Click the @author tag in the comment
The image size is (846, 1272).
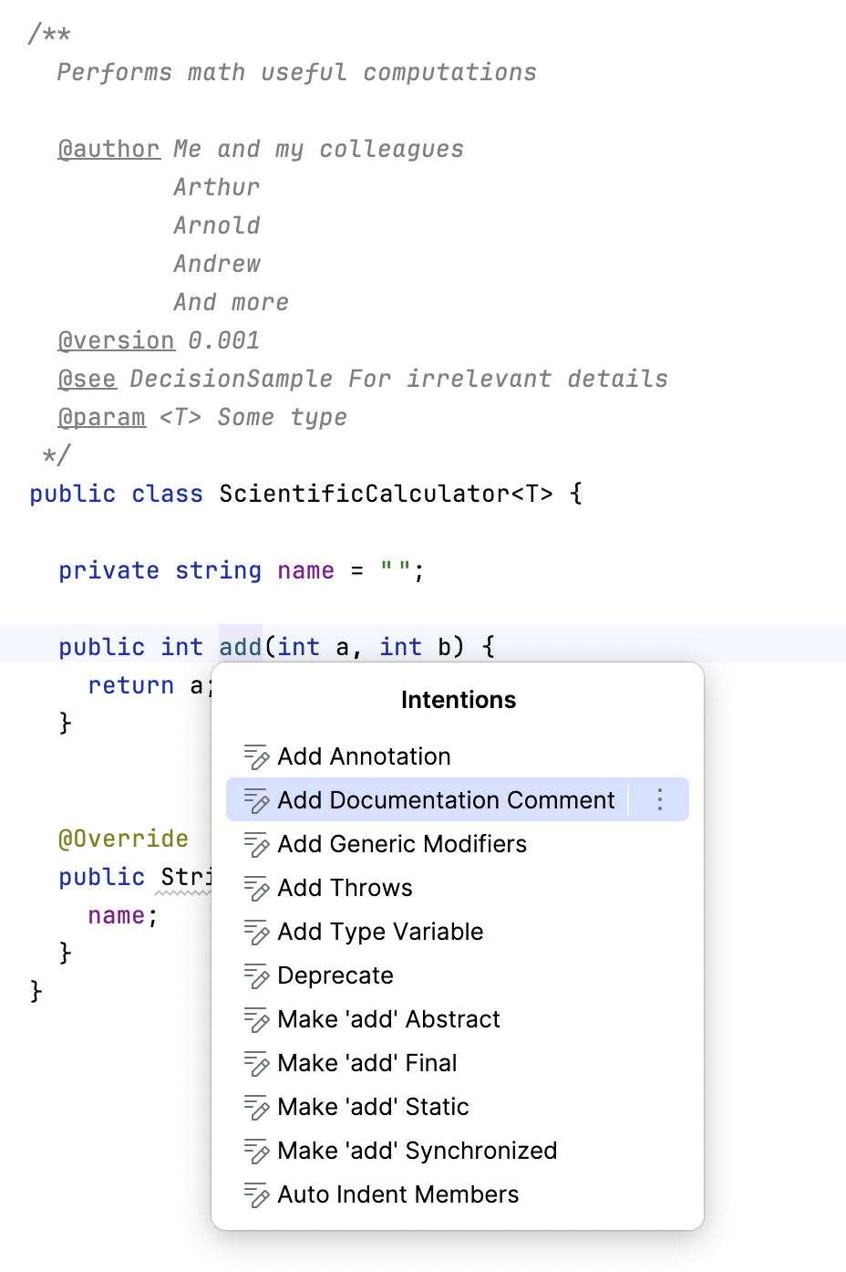[x=109, y=148]
